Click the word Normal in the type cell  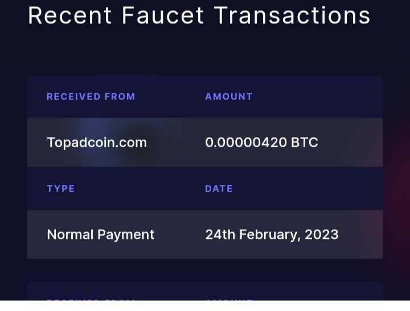(x=70, y=234)
